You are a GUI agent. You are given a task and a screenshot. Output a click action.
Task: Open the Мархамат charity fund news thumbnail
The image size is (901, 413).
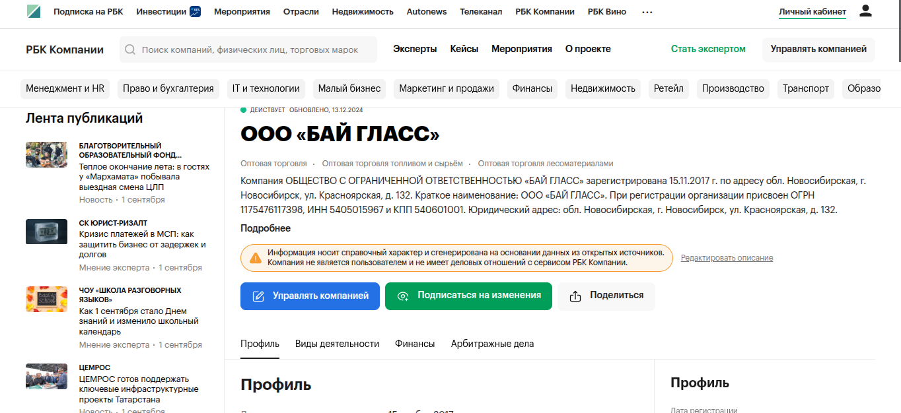46,154
